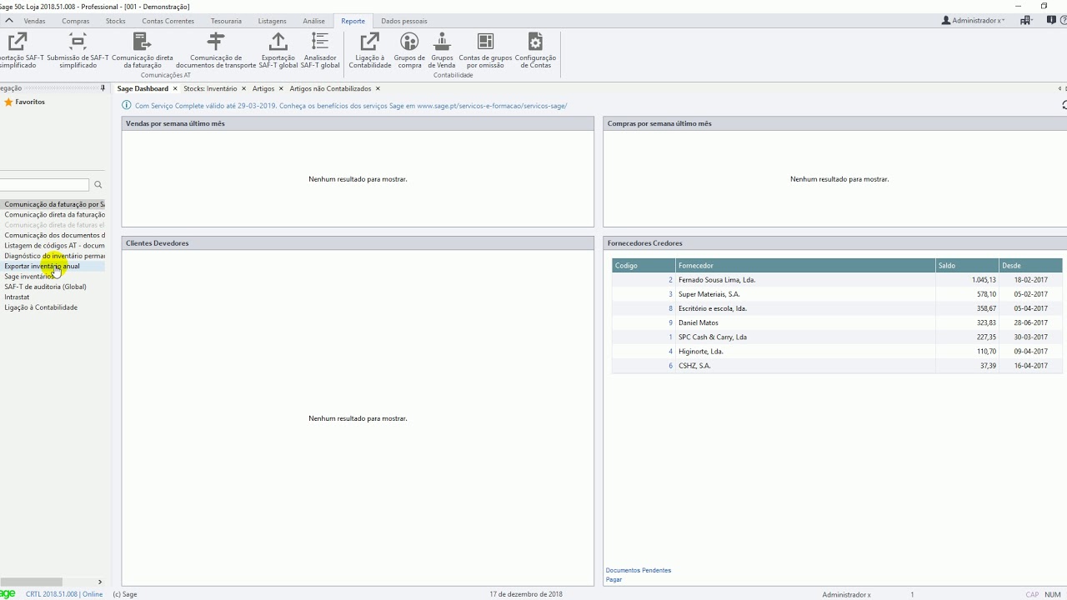Click the Sage logo in status bar

click(8, 594)
